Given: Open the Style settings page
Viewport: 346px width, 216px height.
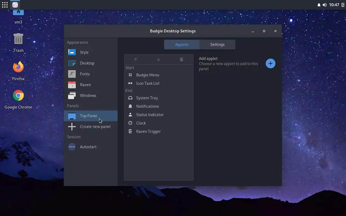Looking at the screenshot, I should (91, 52).
